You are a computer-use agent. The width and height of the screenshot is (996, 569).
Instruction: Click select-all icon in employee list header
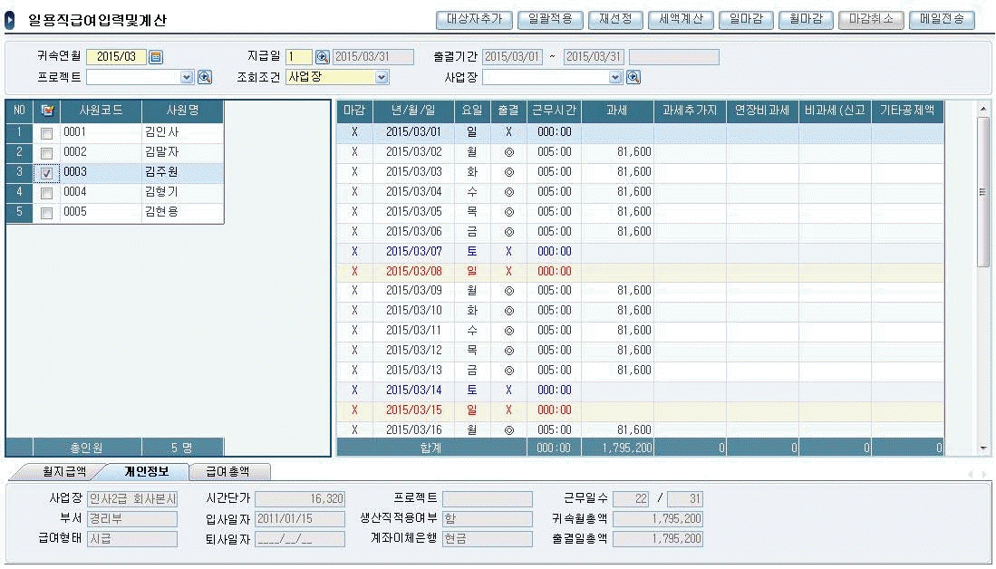47,111
